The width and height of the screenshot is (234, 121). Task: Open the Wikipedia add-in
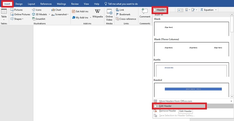tap(97, 13)
